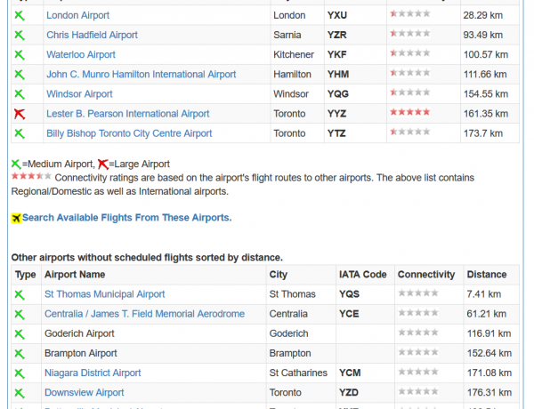Open Chris Hadfield Airport page
534x409 pixels.
pos(92,35)
